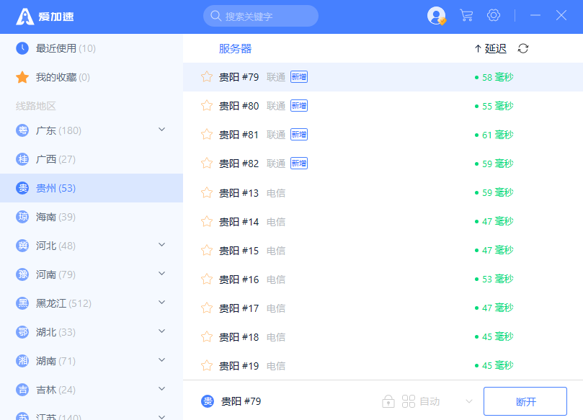Expand the 黑龙江 (512) region list

161,302
